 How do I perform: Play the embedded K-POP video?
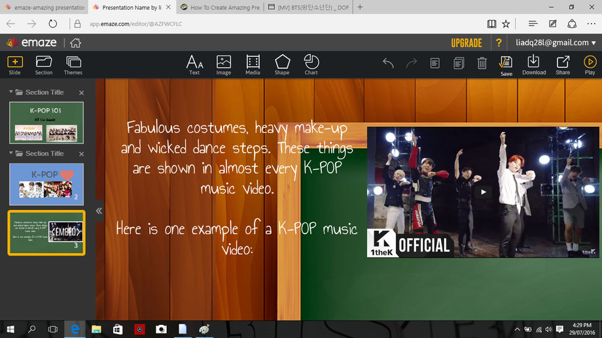pyautogui.click(x=483, y=192)
